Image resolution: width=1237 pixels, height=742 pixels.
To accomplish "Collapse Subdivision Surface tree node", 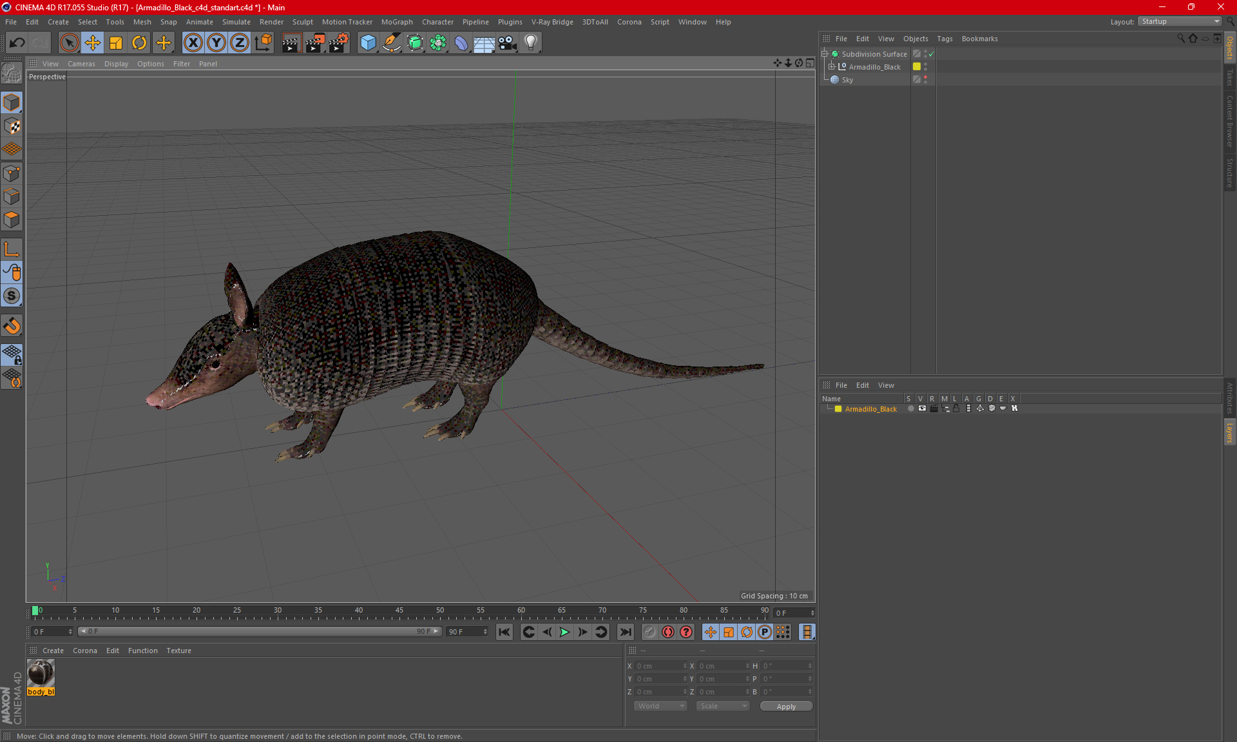I will pos(824,54).
